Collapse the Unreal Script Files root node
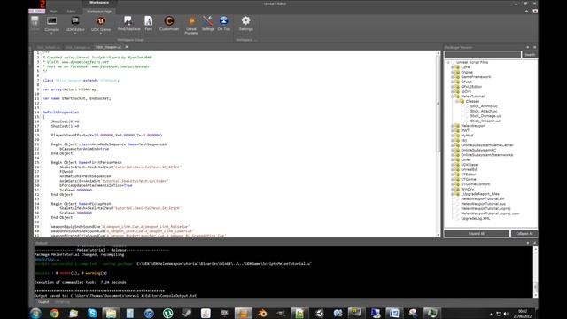Viewport: 567px width, 319px height. pos(447,62)
